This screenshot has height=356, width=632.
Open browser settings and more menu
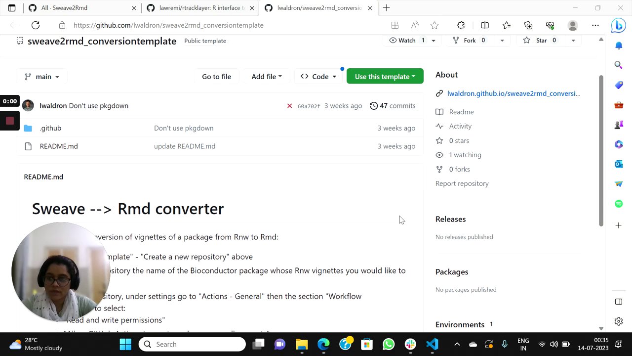tap(595, 25)
